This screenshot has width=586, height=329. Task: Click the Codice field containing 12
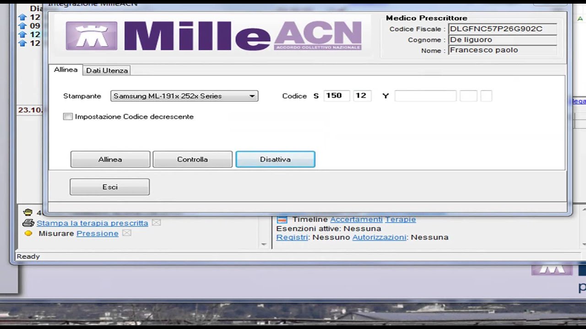pyautogui.click(x=362, y=96)
